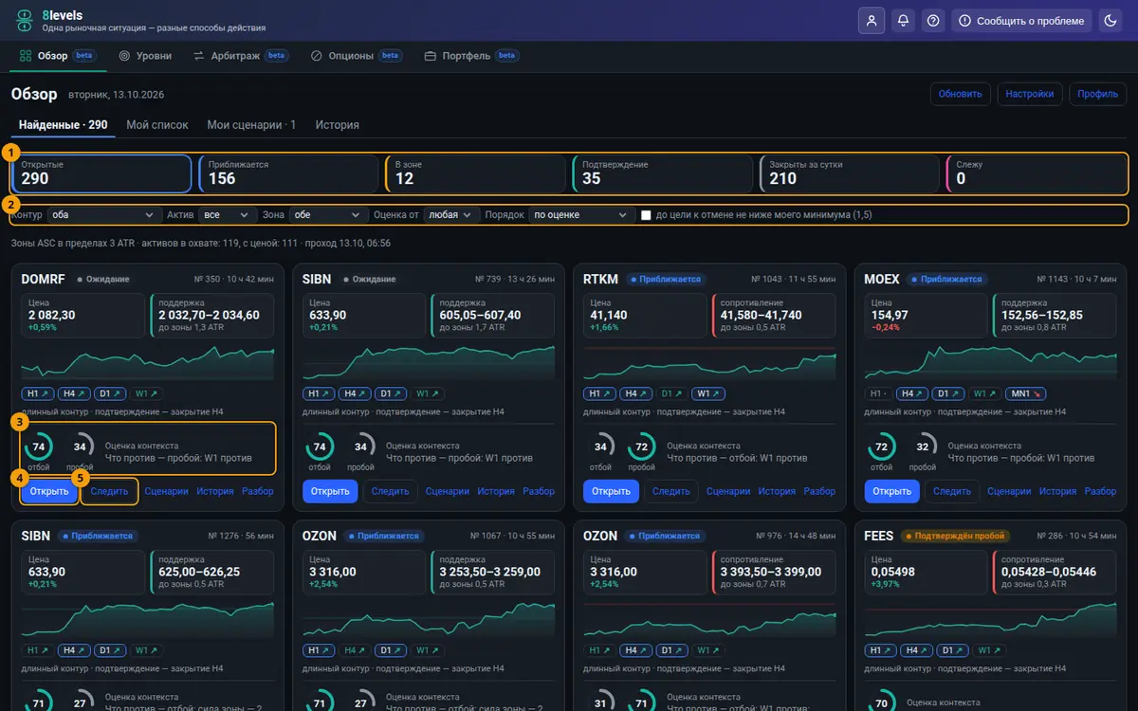Open Сценарии link in MOEX card
The image size is (1138, 711).
[x=1008, y=491]
